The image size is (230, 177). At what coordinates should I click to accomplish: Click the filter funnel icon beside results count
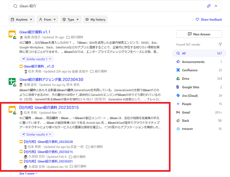point(220,44)
